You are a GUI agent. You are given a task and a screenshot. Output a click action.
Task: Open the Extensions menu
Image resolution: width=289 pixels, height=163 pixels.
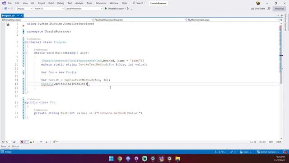tap(101, 3)
